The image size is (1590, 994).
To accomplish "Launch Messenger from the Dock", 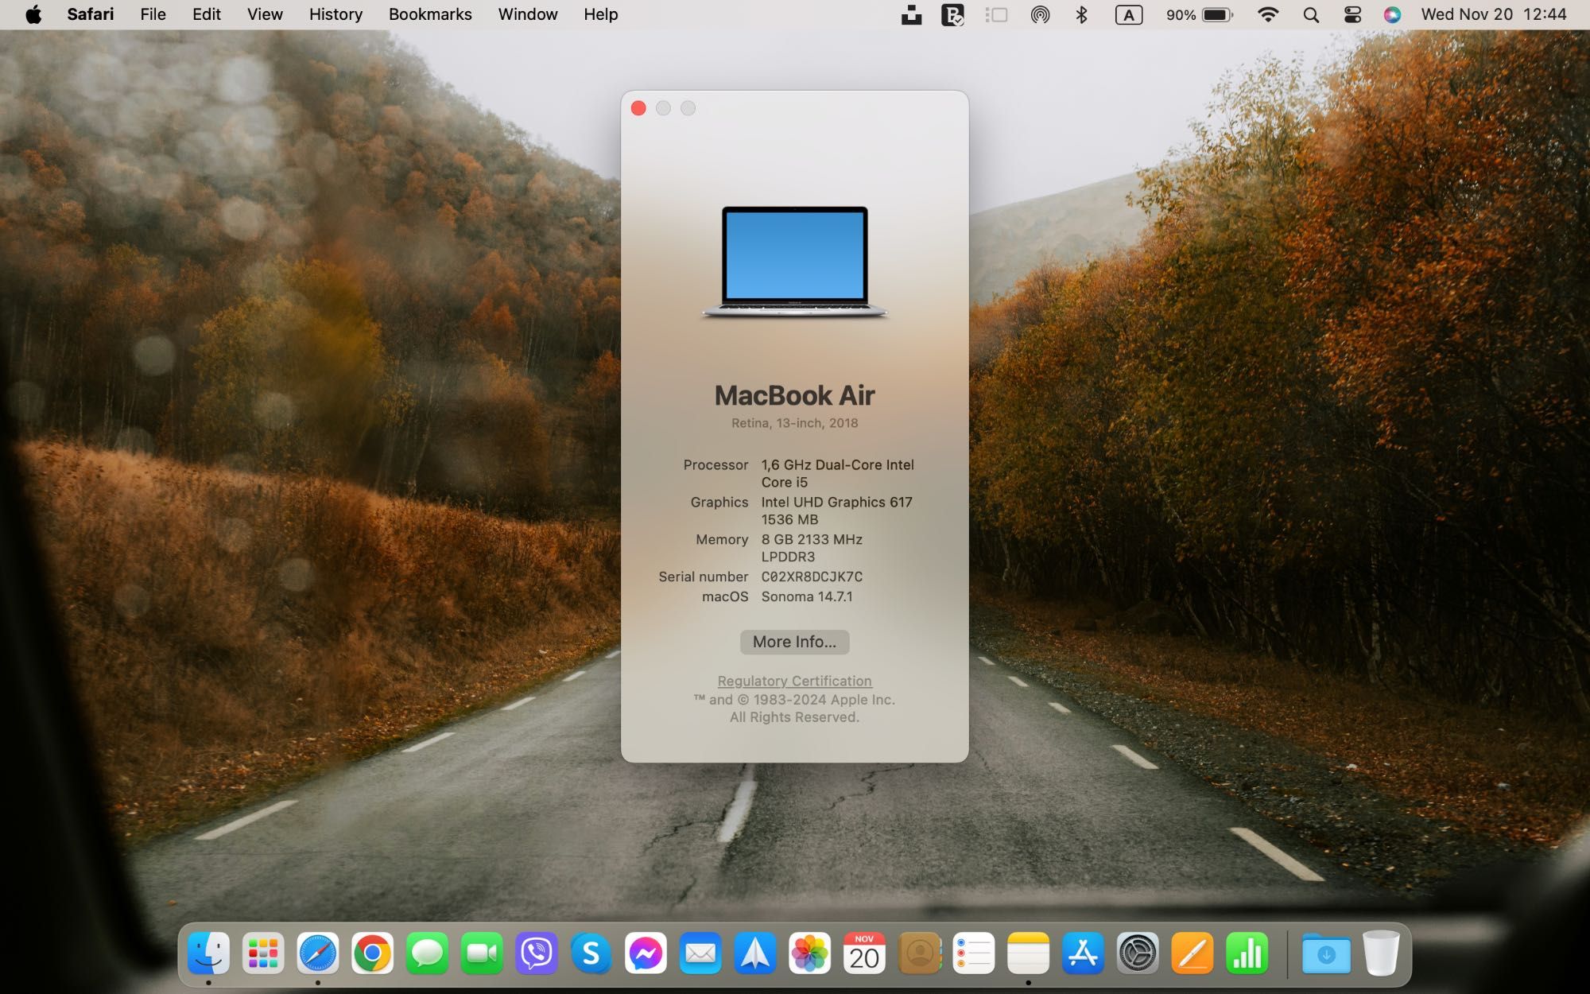I will point(646,953).
